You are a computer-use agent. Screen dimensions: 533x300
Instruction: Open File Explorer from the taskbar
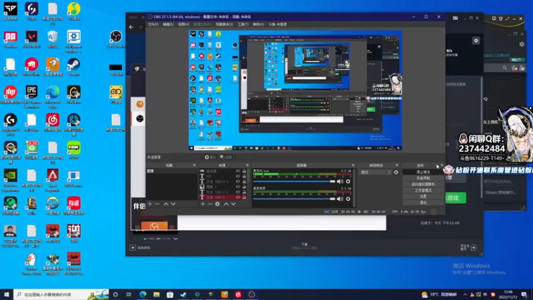point(157,295)
